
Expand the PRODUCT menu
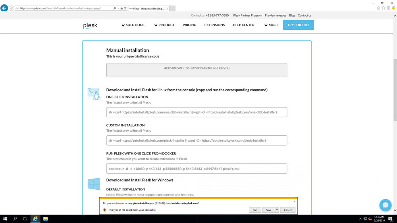click(164, 25)
